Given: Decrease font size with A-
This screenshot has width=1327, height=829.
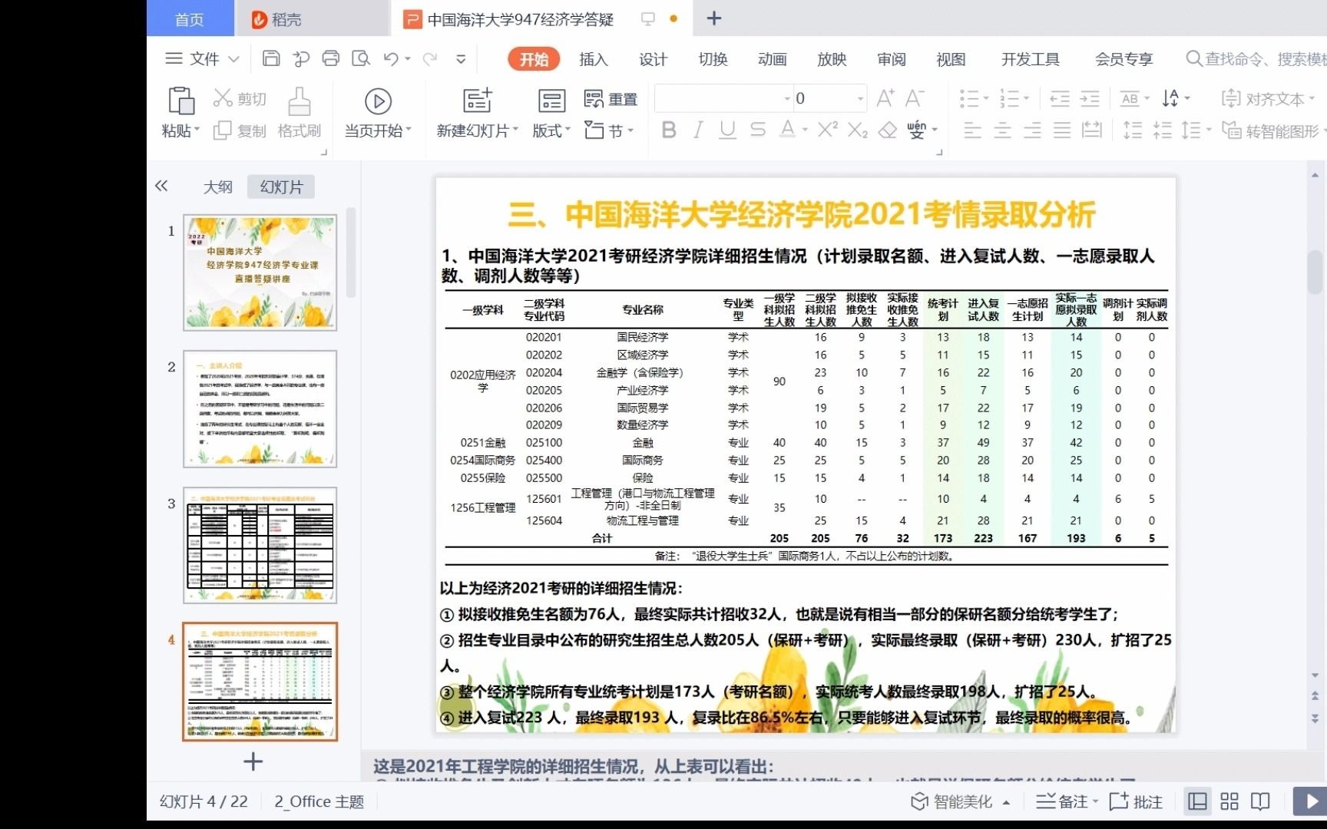Looking at the screenshot, I should pos(915,98).
